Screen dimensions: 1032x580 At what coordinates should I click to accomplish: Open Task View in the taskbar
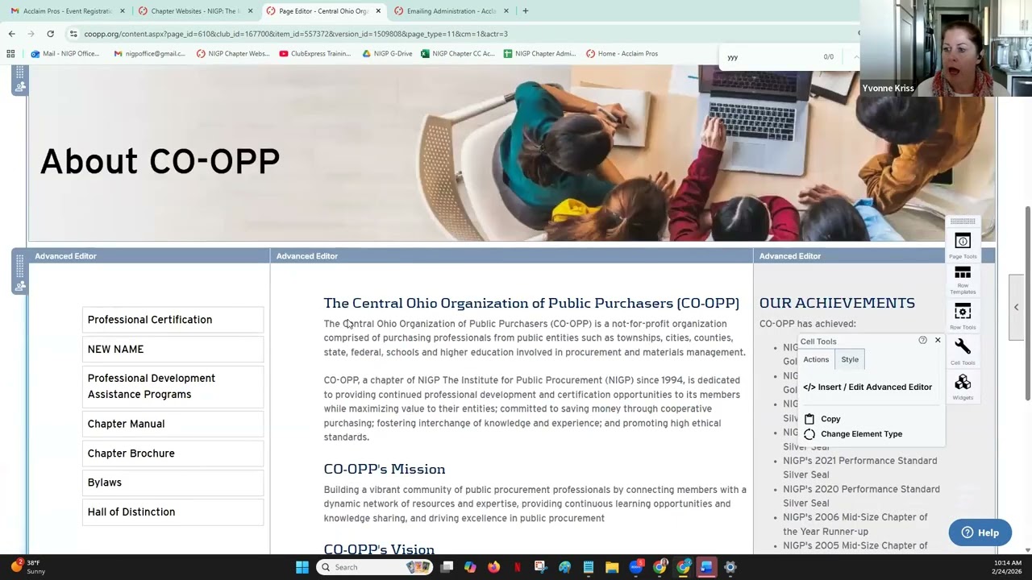pyautogui.click(x=447, y=567)
